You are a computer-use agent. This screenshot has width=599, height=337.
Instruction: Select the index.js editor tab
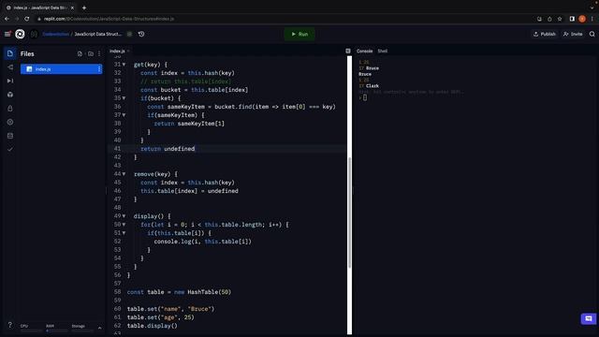coord(117,51)
